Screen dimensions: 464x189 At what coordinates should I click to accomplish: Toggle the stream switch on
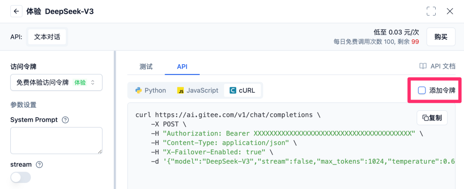pyautogui.click(x=21, y=177)
